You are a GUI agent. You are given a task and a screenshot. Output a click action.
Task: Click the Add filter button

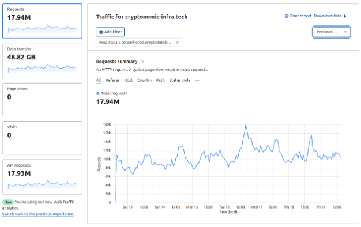110,32
